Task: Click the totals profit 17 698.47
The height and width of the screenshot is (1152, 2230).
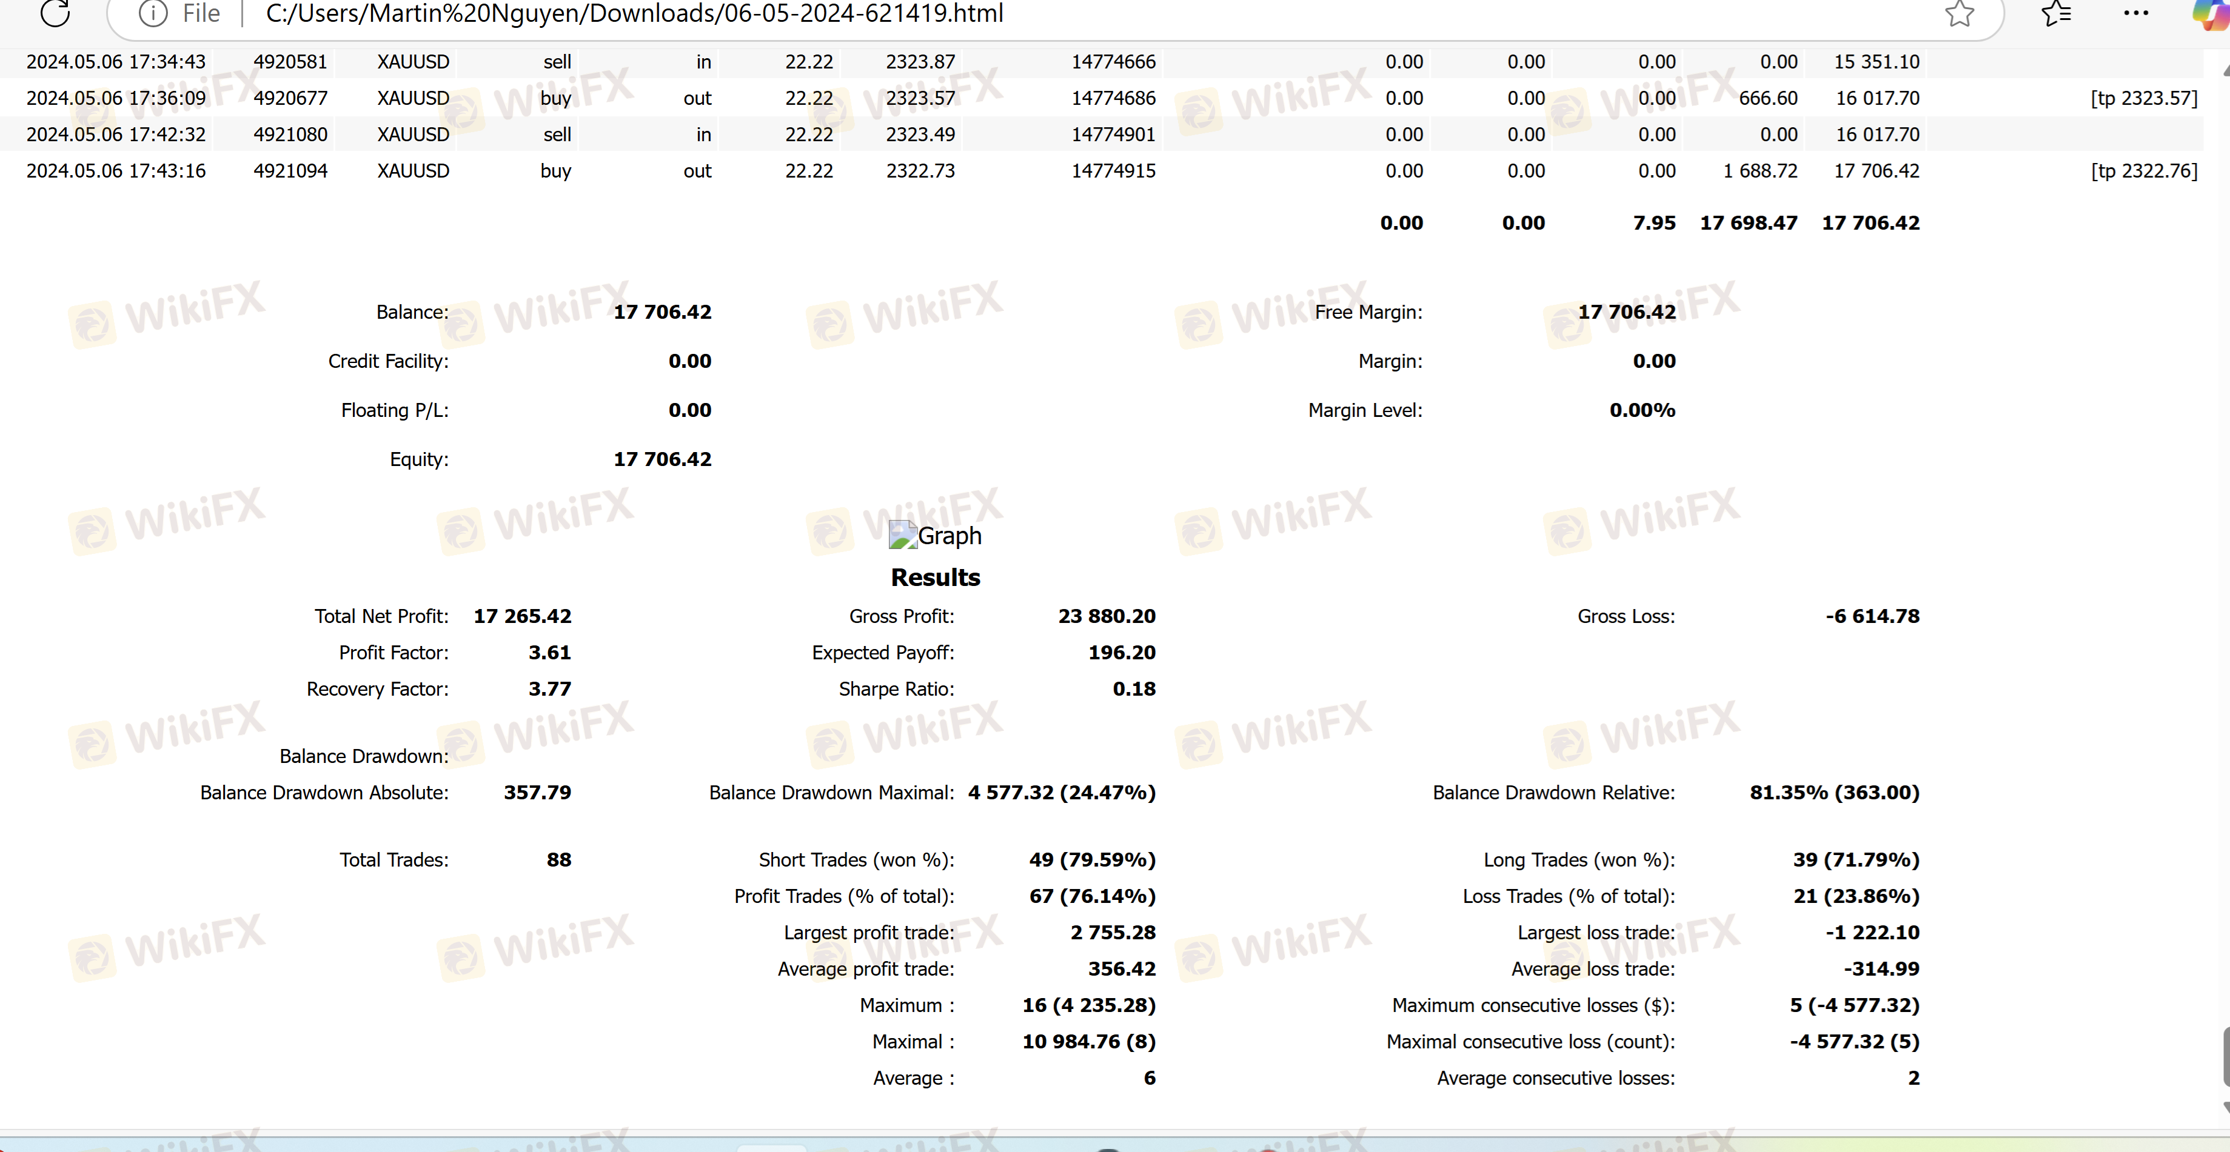Action: pyautogui.click(x=1749, y=222)
